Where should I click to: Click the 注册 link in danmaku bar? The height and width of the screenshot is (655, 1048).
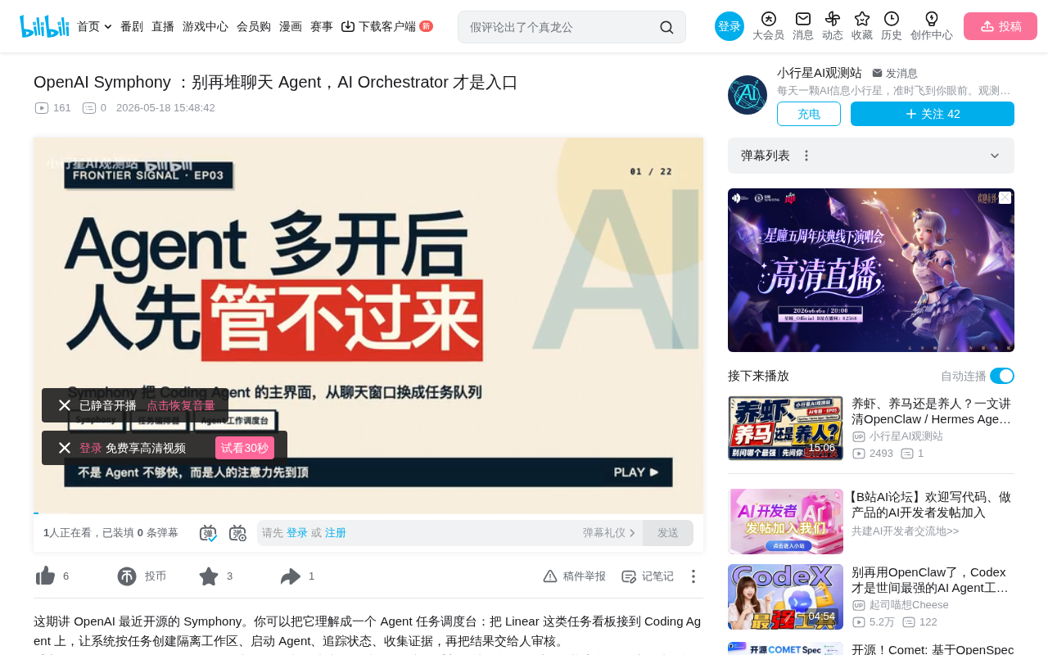[x=336, y=533]
